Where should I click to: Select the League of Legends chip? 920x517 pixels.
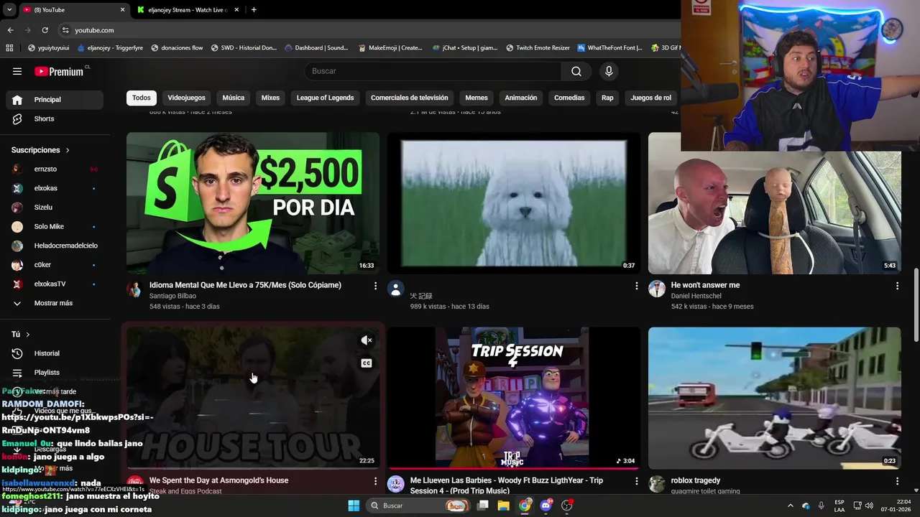[x=325, y=98]
